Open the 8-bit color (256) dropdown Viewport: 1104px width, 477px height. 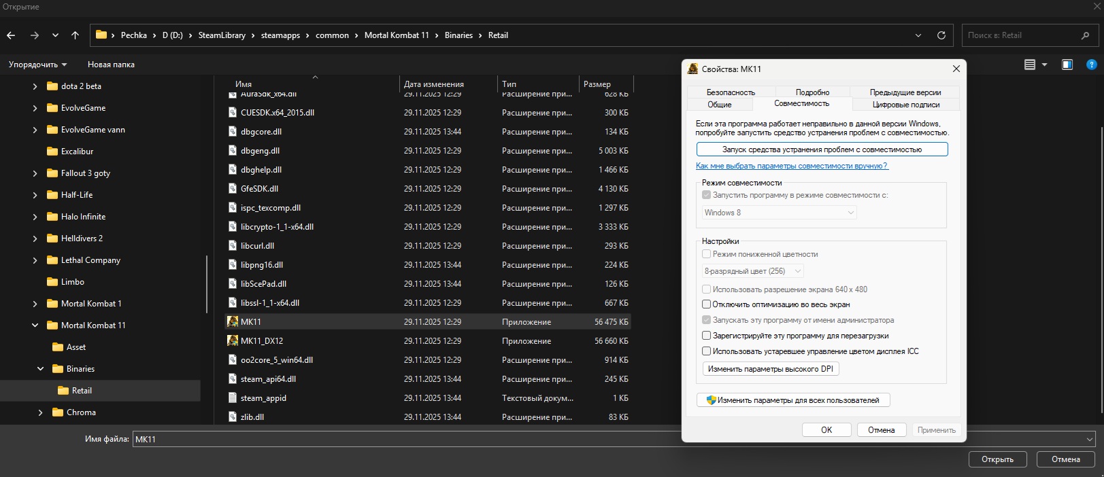(x=752, y=271)
